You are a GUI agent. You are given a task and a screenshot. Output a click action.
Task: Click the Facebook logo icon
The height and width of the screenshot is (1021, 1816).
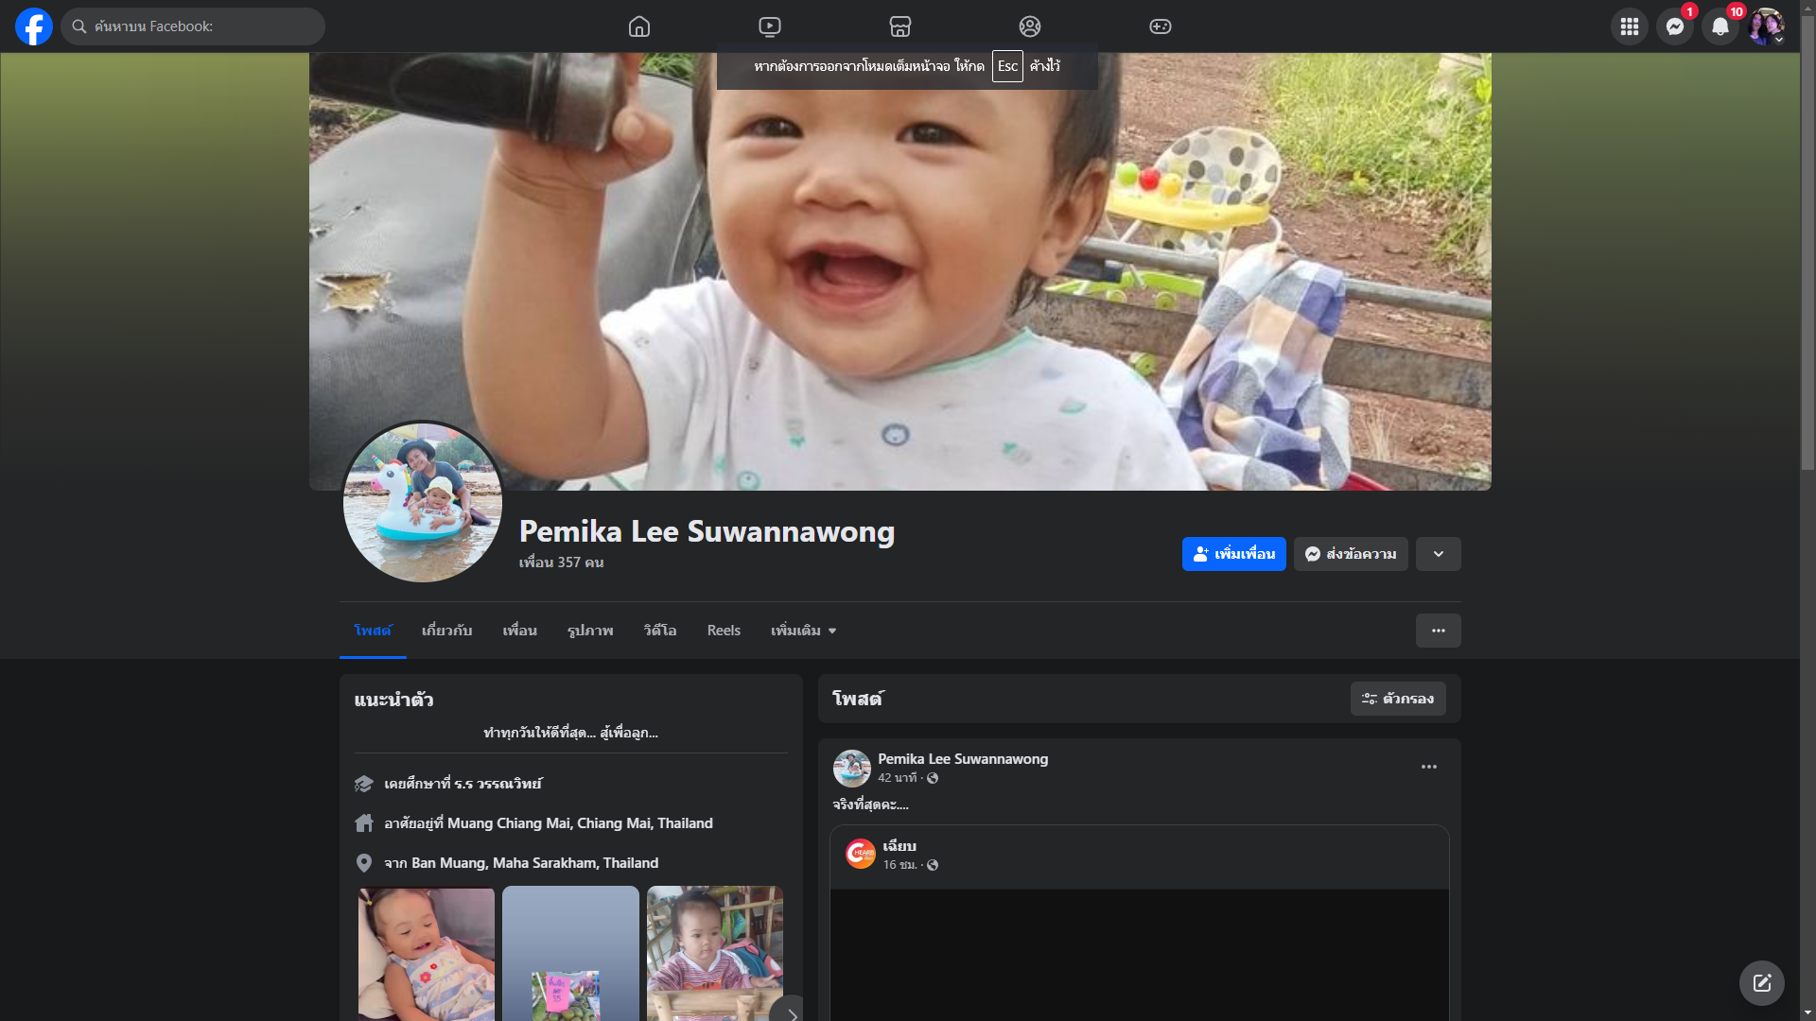pos(34,26)
